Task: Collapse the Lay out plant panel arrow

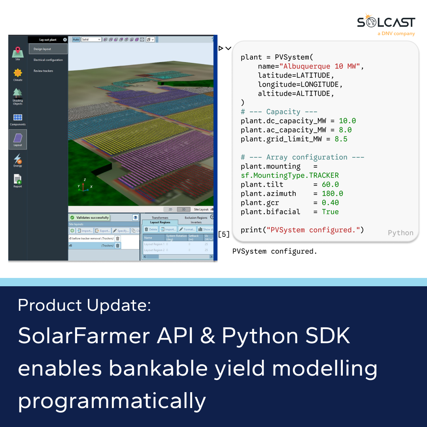Action: point(65,40)
